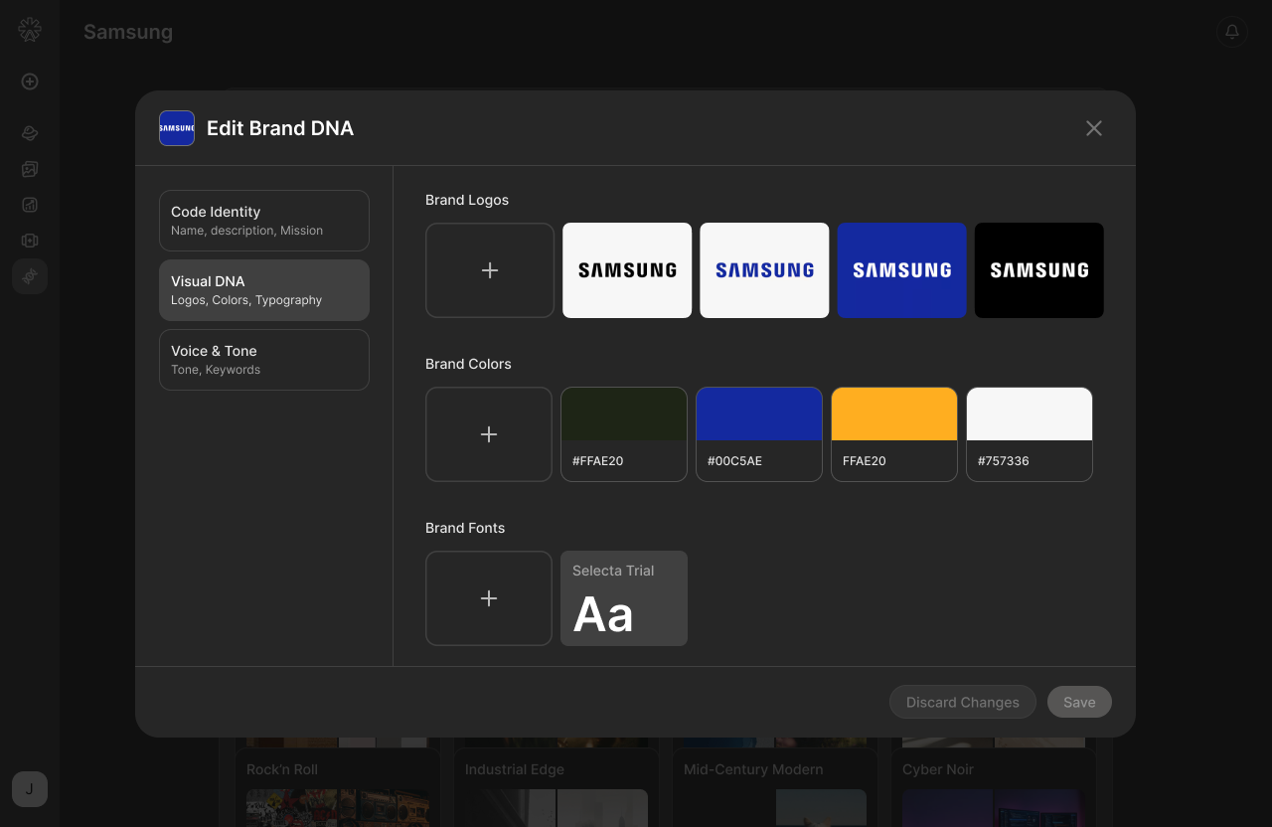Click the Mid-Century Modern style label
The image size is (1272, 827).
point(753,769)
